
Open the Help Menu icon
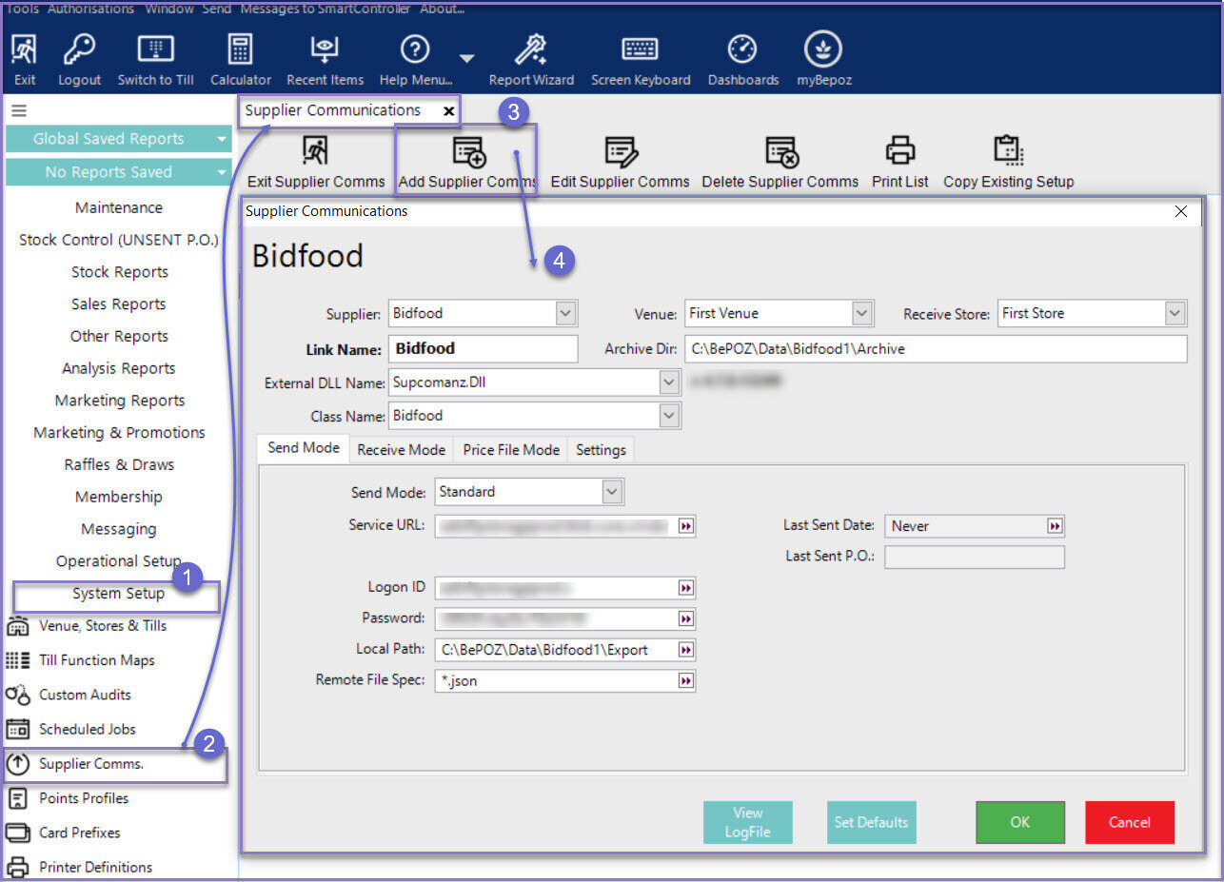coord(415,49)
